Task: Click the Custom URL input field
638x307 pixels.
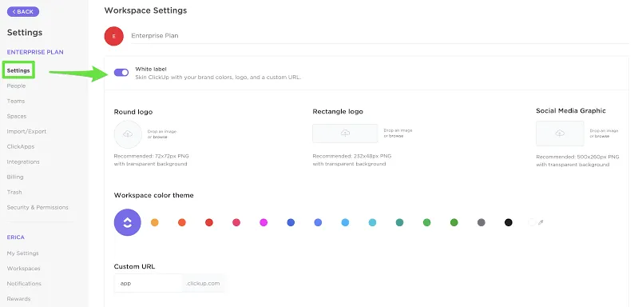Action: coord(148,283)
